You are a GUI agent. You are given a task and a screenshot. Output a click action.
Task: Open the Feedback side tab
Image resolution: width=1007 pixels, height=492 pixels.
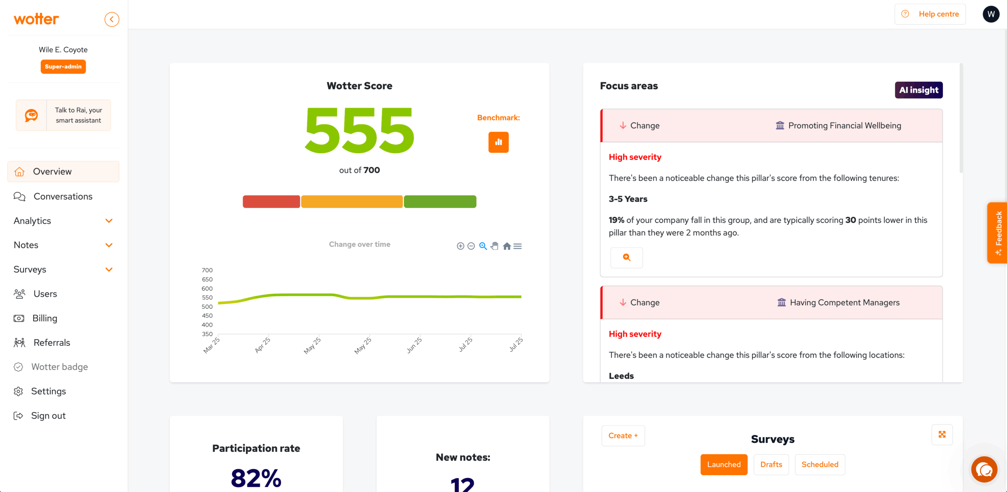pyautogui.click(x=998, y=233)
